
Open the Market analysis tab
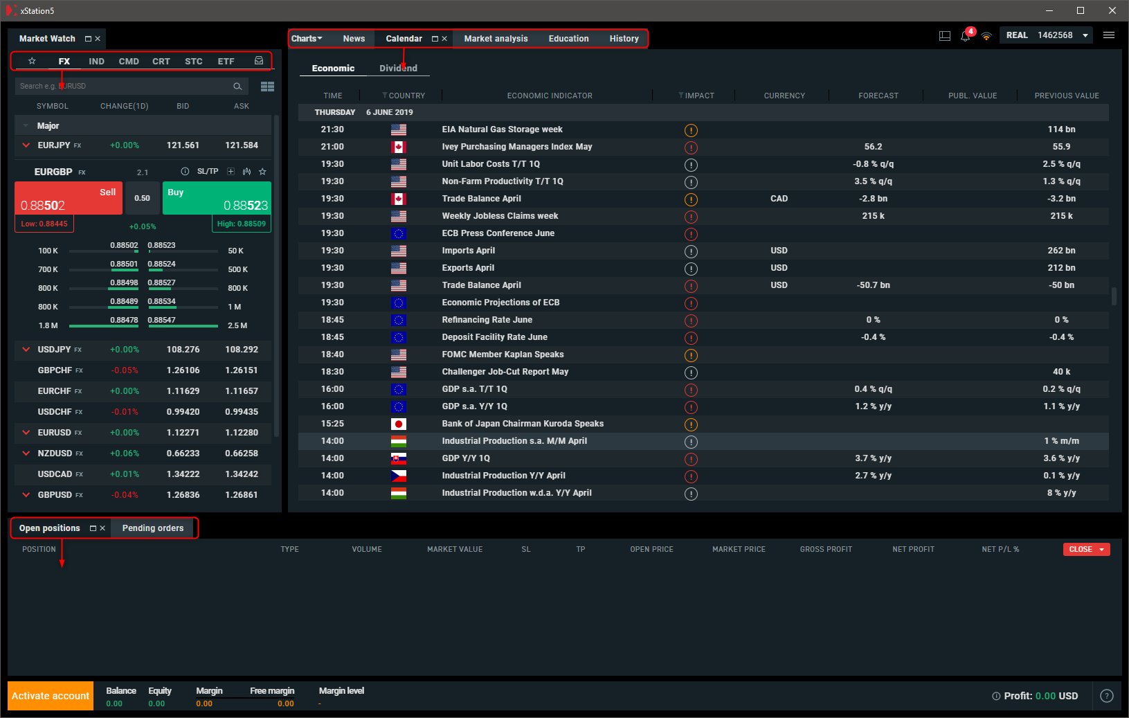click(496, 39)
